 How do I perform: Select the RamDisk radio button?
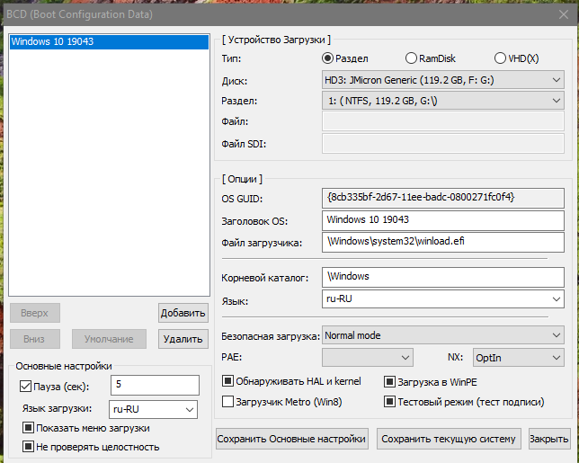[x=412, y=58]
